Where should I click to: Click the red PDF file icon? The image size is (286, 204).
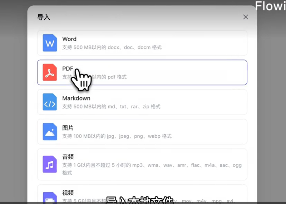pyautogui.click(x=50, y=72)
